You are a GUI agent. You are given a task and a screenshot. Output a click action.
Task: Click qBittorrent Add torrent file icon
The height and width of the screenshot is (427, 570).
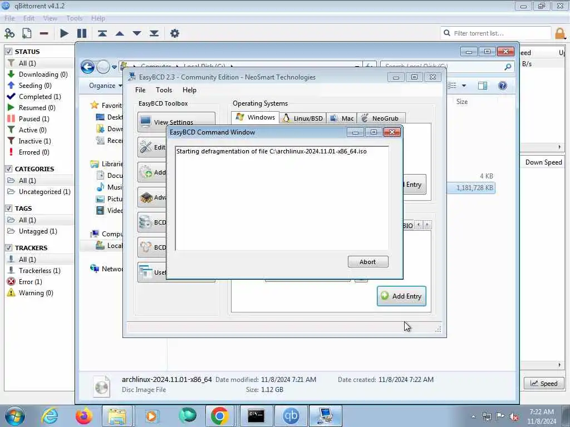pos(27,33)
